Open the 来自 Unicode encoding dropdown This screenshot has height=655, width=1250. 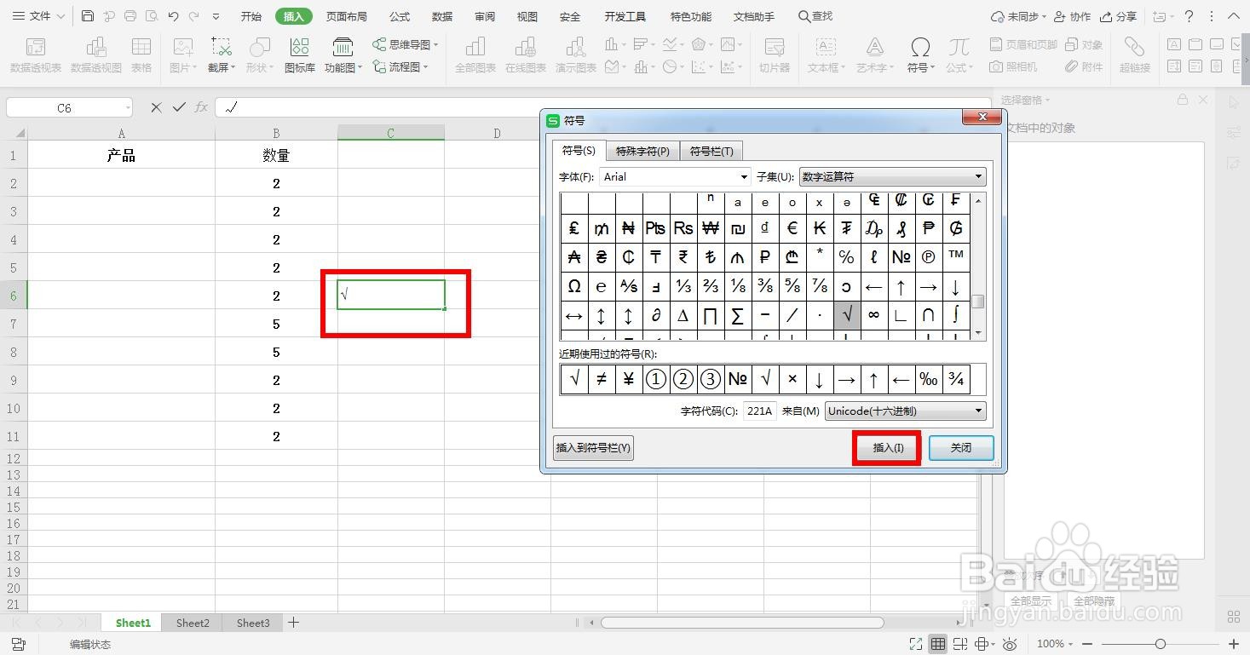click(x=903, y=411)
